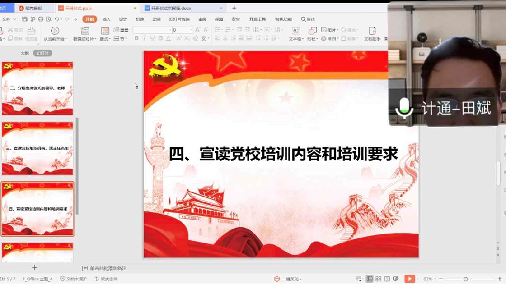Image resolution: width=506 pixels, height=284 pixels.
Task: Open the Shapes (形状) tool
Action: point(312,31)
